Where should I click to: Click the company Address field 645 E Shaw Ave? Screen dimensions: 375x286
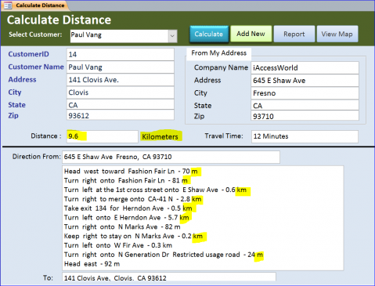(x=305, y=81)
